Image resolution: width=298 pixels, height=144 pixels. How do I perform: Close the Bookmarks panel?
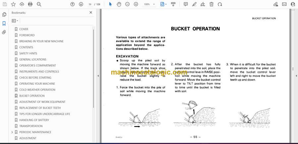click(x=91, y=13)
